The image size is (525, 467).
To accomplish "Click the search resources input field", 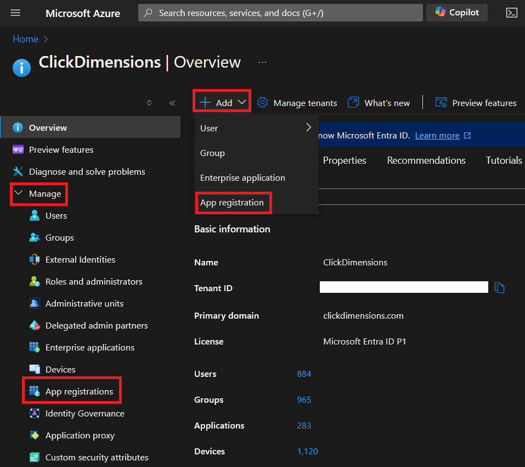I will (x=280, y=13).
